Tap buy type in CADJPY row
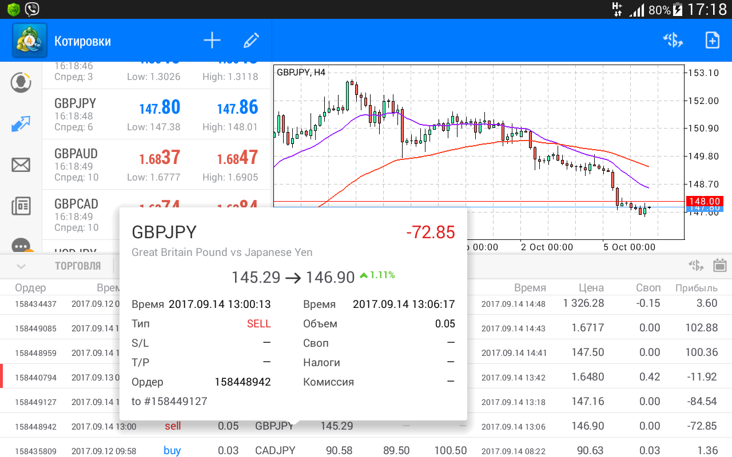 pyautogui.click(x=172, y=451)
